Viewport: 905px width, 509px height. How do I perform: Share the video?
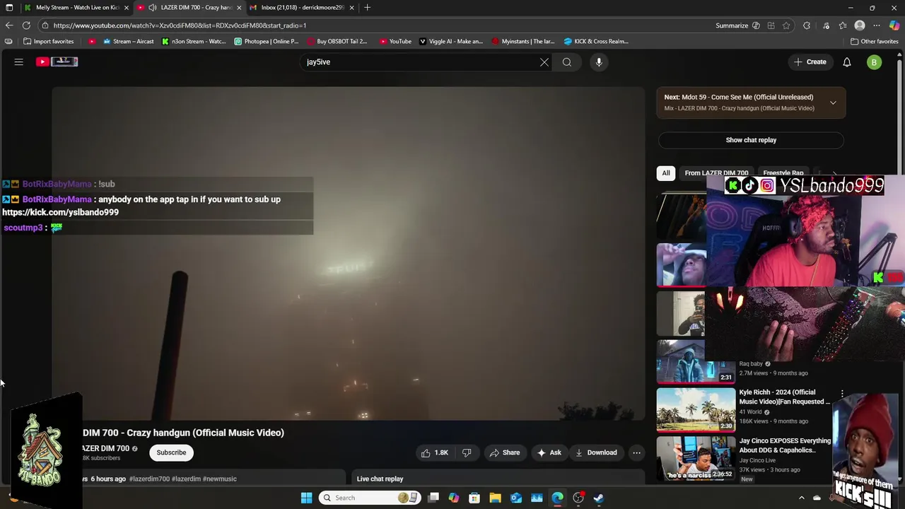505,452
